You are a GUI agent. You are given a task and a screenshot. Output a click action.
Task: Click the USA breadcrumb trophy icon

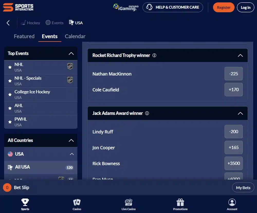(71, 22)
